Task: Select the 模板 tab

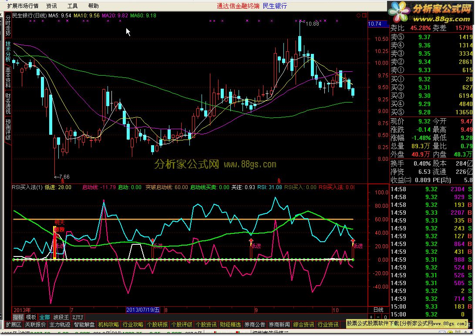Action: point(31,317)
